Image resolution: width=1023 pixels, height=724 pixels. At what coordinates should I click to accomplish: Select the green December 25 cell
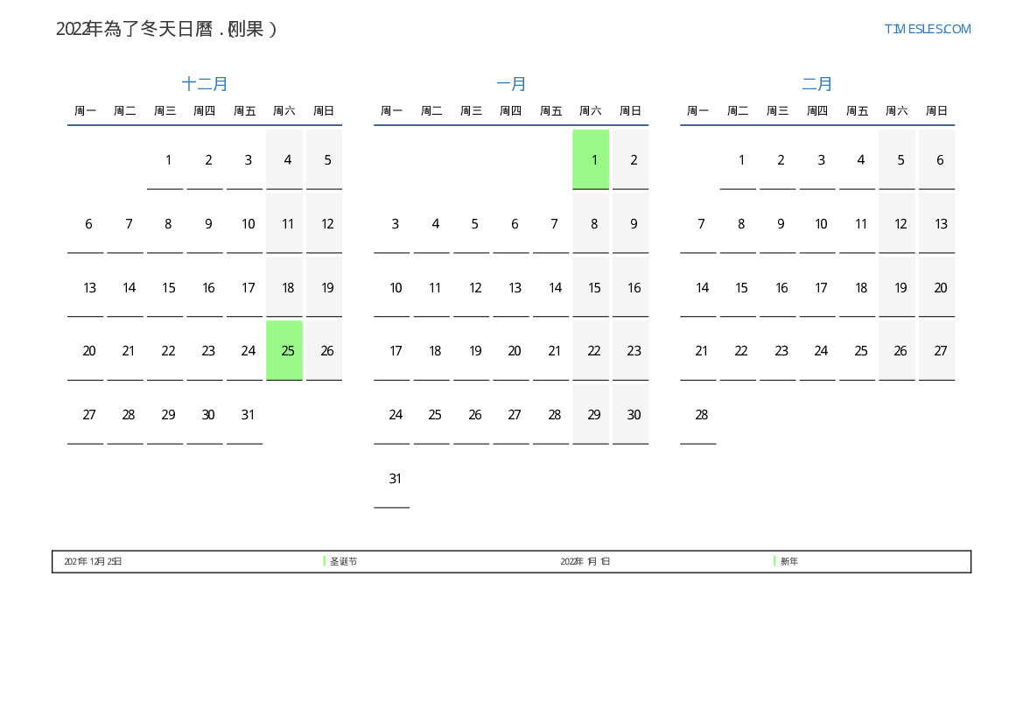click(284, 350)
